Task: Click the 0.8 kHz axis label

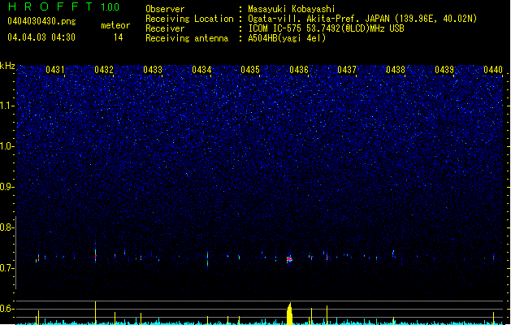Action: click(x=7, y=227)
